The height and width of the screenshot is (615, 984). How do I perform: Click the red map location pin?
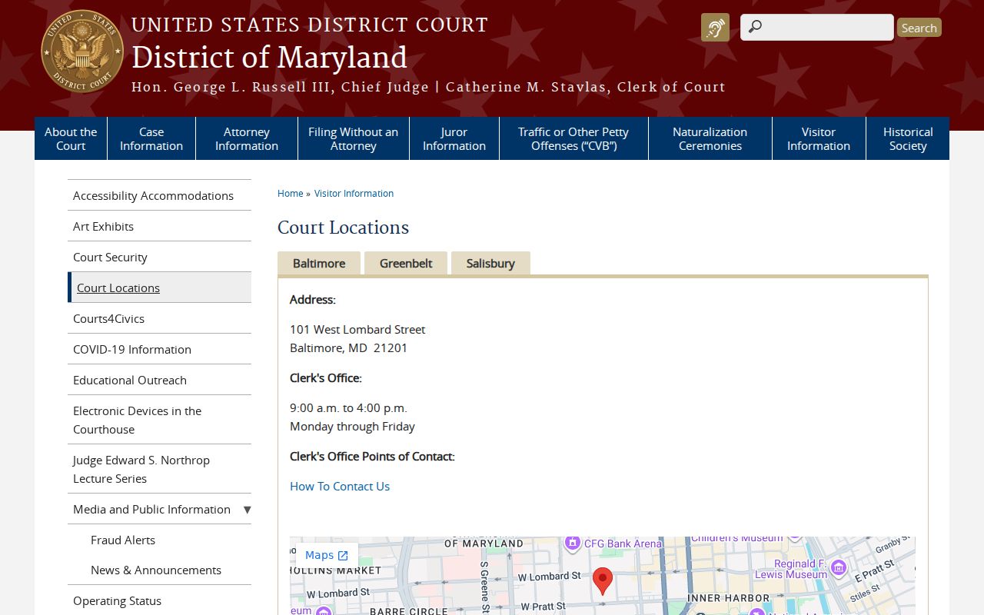pyautogui.click(x=603, y=581)
